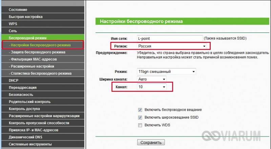Screen dimensions: 271x149
Task: Open Контроль пропускной способности
Action: (43, 123)
